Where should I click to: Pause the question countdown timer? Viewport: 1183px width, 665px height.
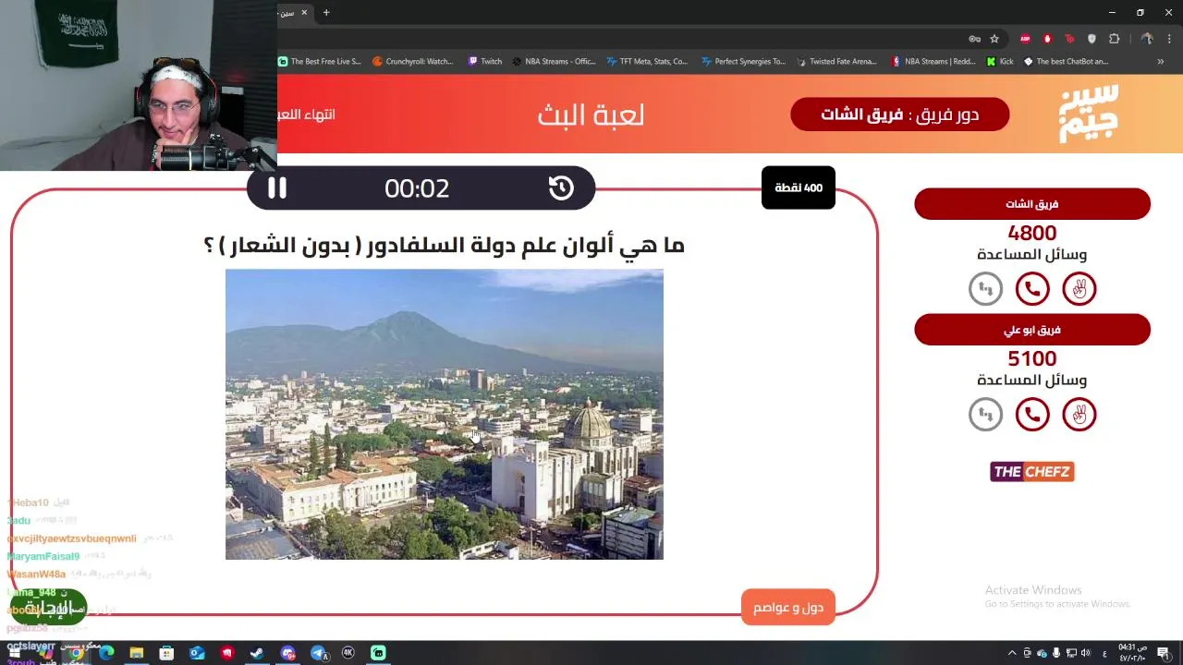coord(277,188)
